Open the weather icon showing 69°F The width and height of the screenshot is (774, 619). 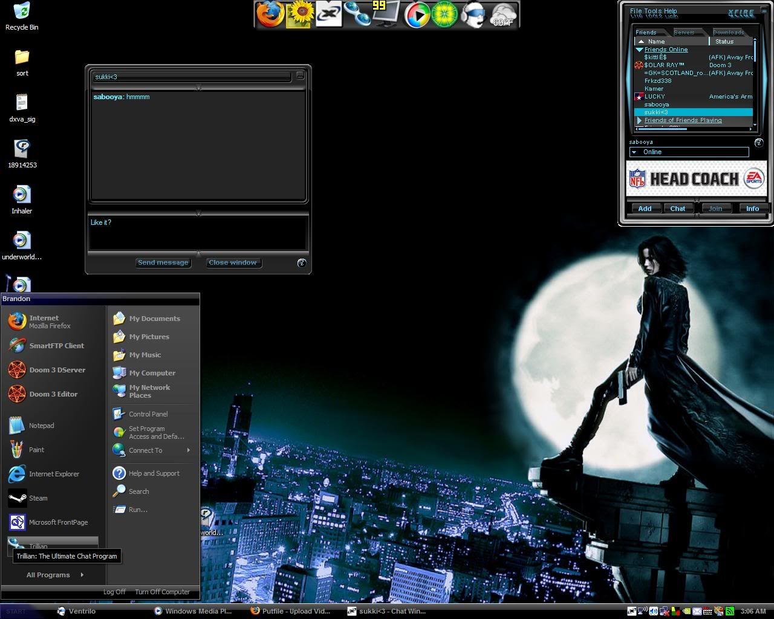click(503, 15)
